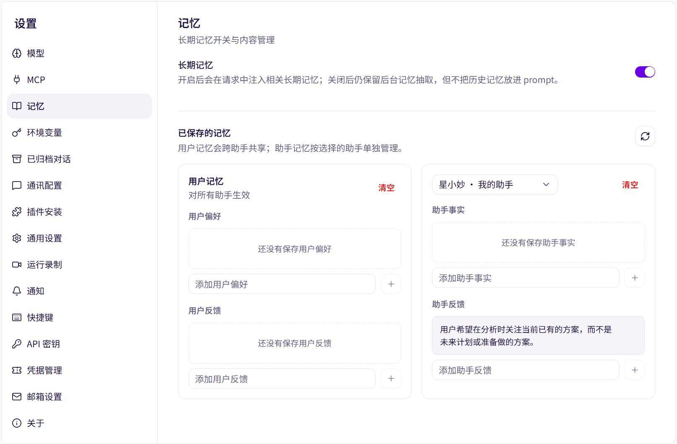
Task: Click the archive box icon beside 已归档对话
Action: [17, 159]
